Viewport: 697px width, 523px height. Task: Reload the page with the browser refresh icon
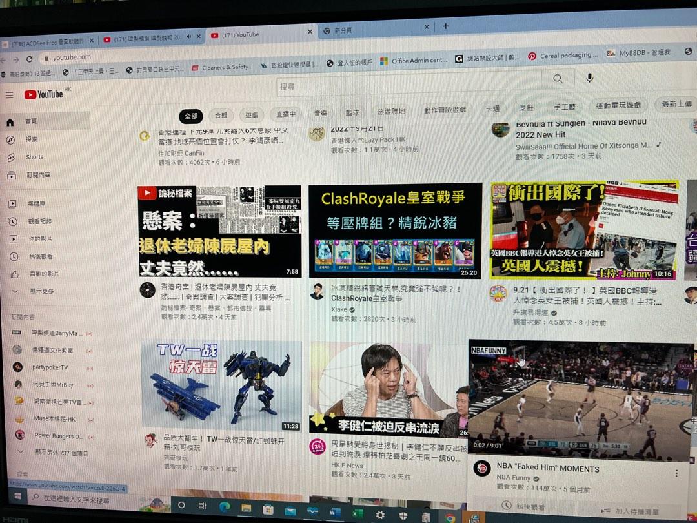[x=29, y=59]
